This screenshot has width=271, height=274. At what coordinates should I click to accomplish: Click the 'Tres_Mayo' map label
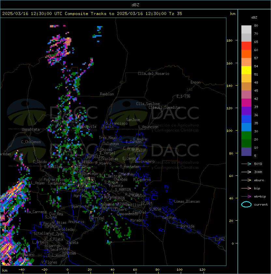tap(107, 138)
